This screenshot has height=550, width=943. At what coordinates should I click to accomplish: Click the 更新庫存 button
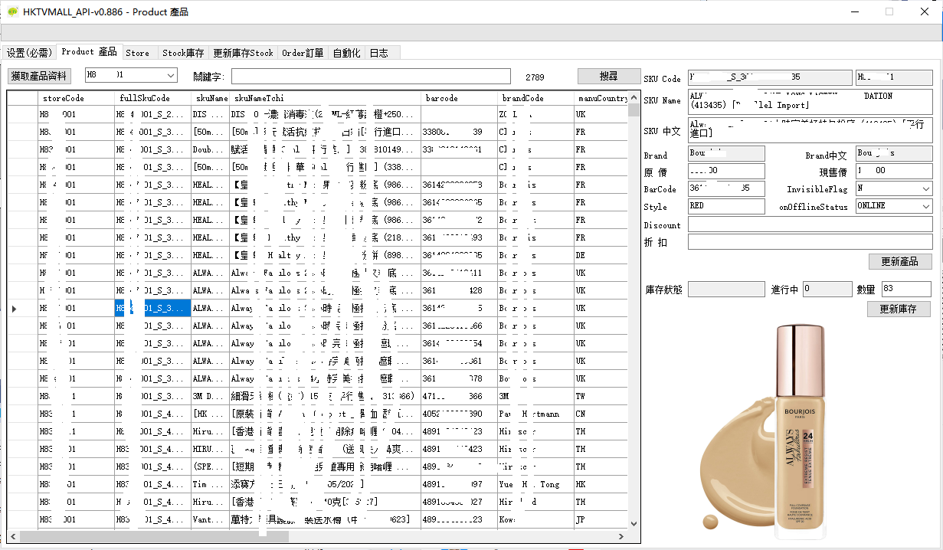pyautogui.click(x=899, y=309)
